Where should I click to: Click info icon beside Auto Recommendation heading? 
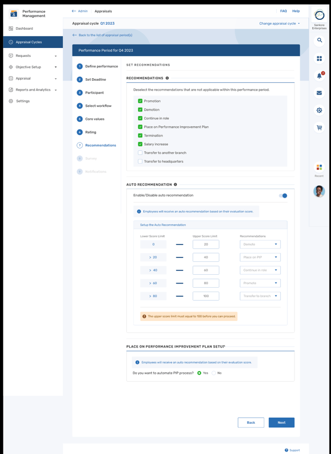[x=175, y=185]
